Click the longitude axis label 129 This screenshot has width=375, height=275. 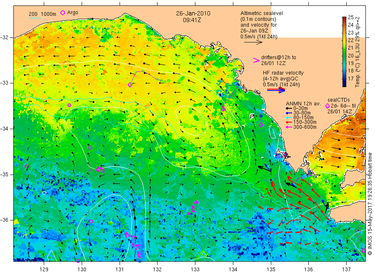pyautogui.click(x=44, y=269)
